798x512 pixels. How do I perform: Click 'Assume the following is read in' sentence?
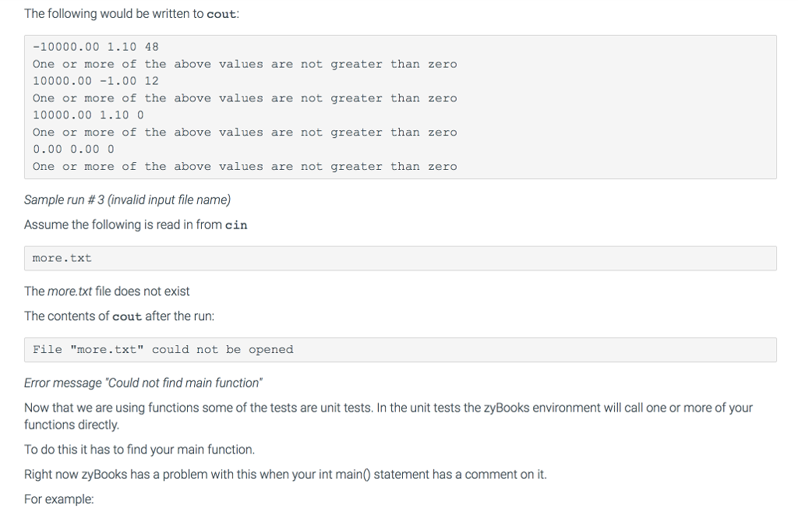tap(136, 225)
